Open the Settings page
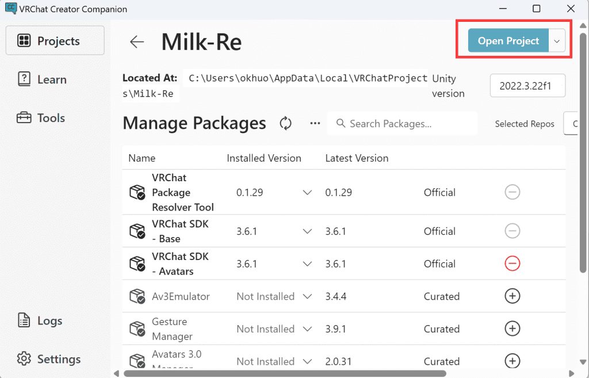Screen dimensions: 589x378 click(49, 359)
